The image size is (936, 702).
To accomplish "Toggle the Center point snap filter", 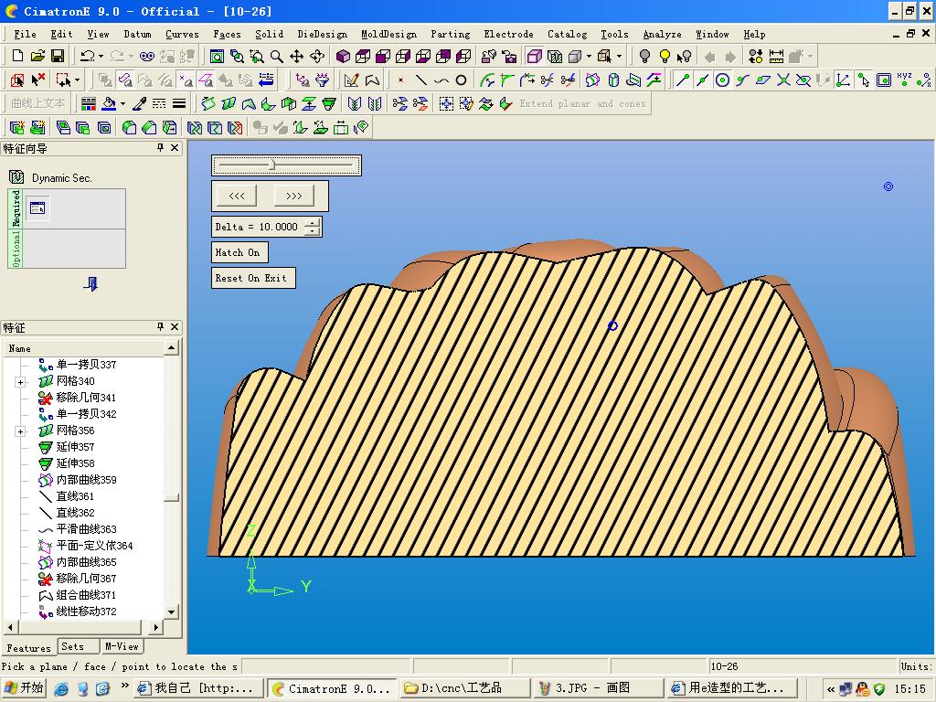I will point(722,80).
